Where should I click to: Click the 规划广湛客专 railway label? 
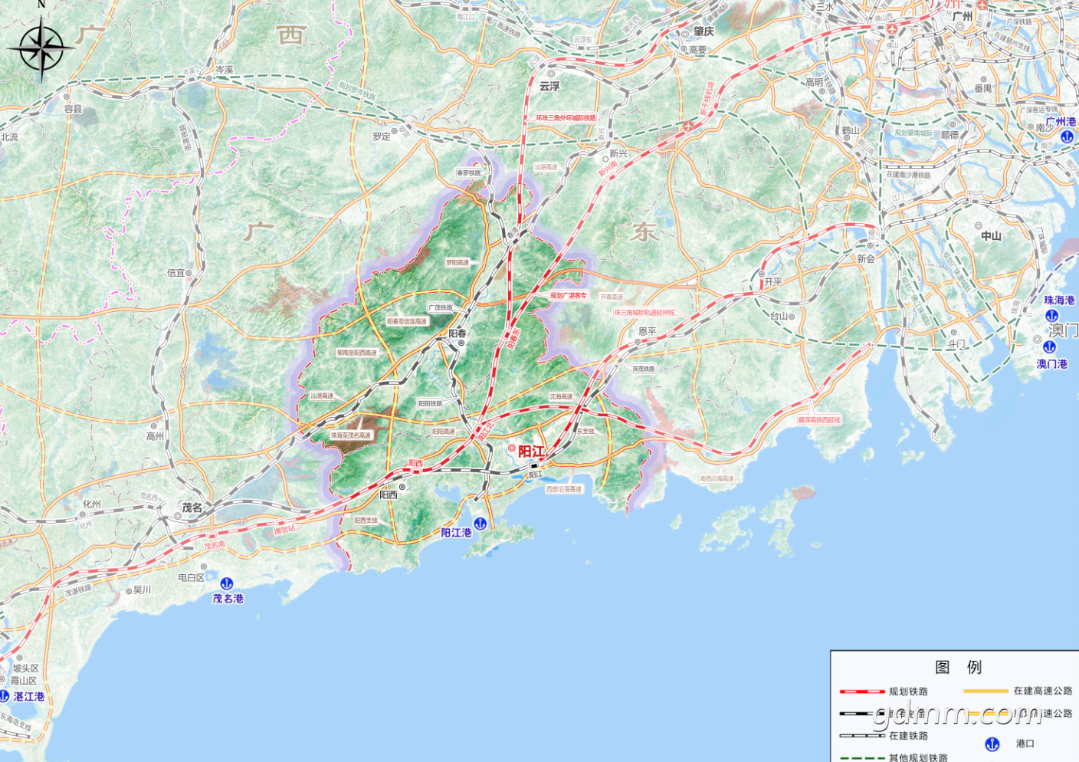pyautogui.click(x=568, y=295)
